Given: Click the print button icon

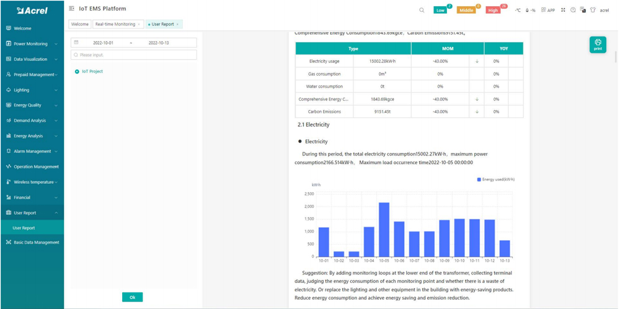Looking at the screenshot, I should 598,44.
